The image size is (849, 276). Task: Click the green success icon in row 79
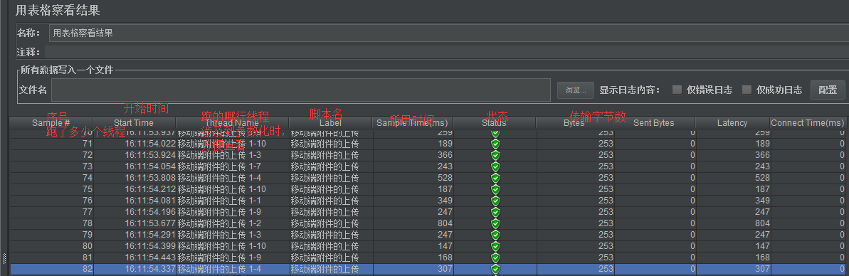tap(495, 234)
